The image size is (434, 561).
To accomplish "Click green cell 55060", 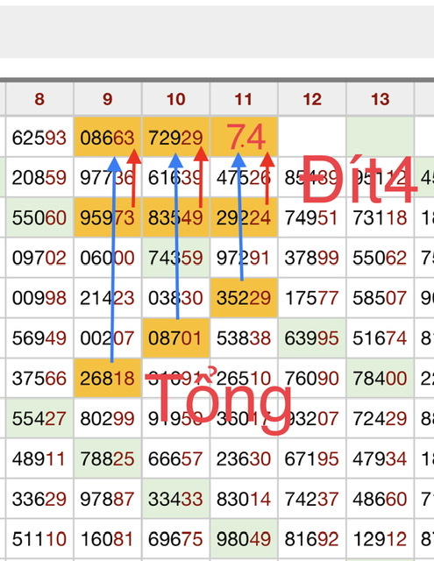I will click(x=39, y=217).
